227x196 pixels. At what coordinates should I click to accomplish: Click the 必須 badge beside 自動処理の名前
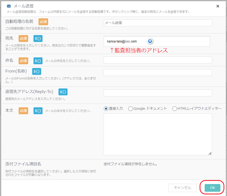click(43, 22)
